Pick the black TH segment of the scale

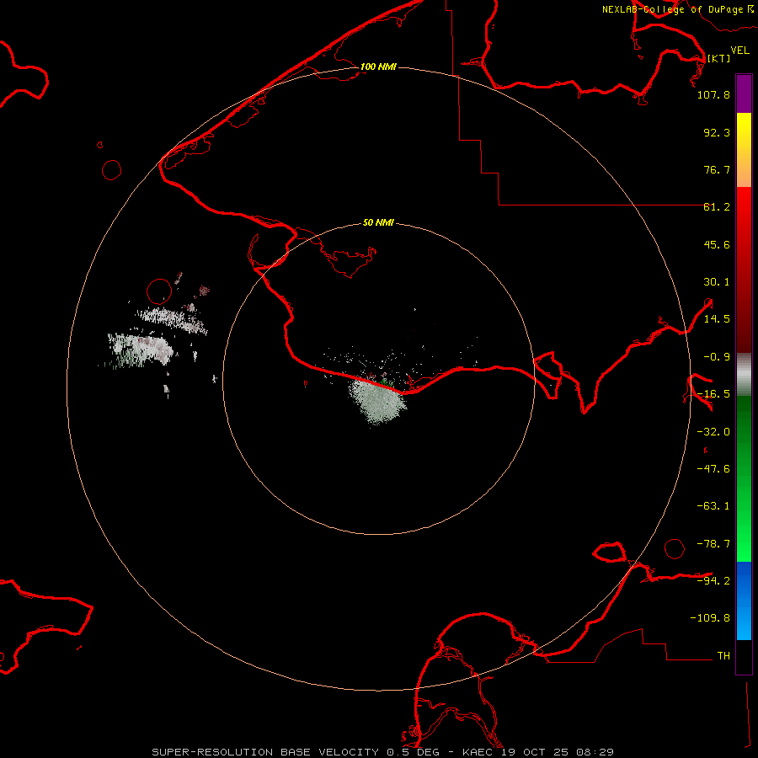tap(744, 656)
